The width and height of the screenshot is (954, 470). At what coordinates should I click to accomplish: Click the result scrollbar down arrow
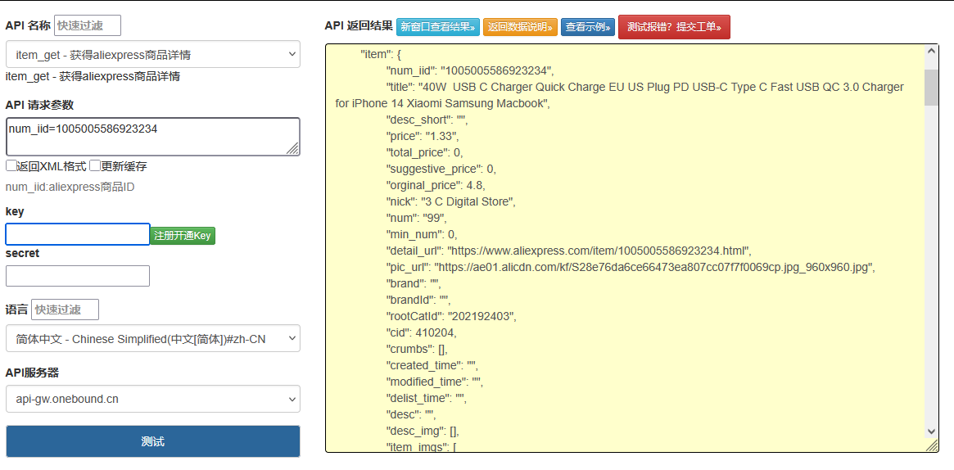[931, 431]
